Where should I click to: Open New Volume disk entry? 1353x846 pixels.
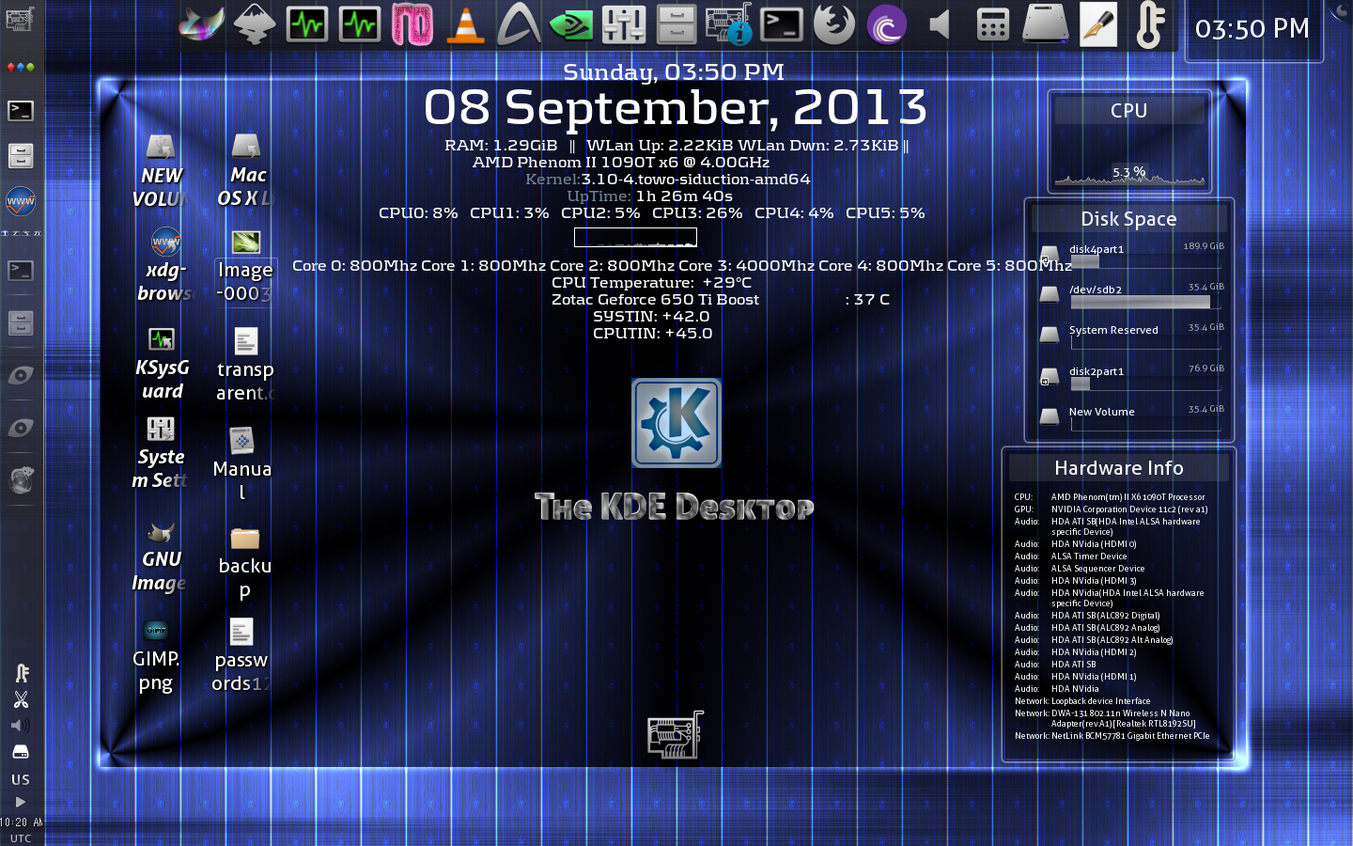pyautogui.click(x=1132, y=417)
